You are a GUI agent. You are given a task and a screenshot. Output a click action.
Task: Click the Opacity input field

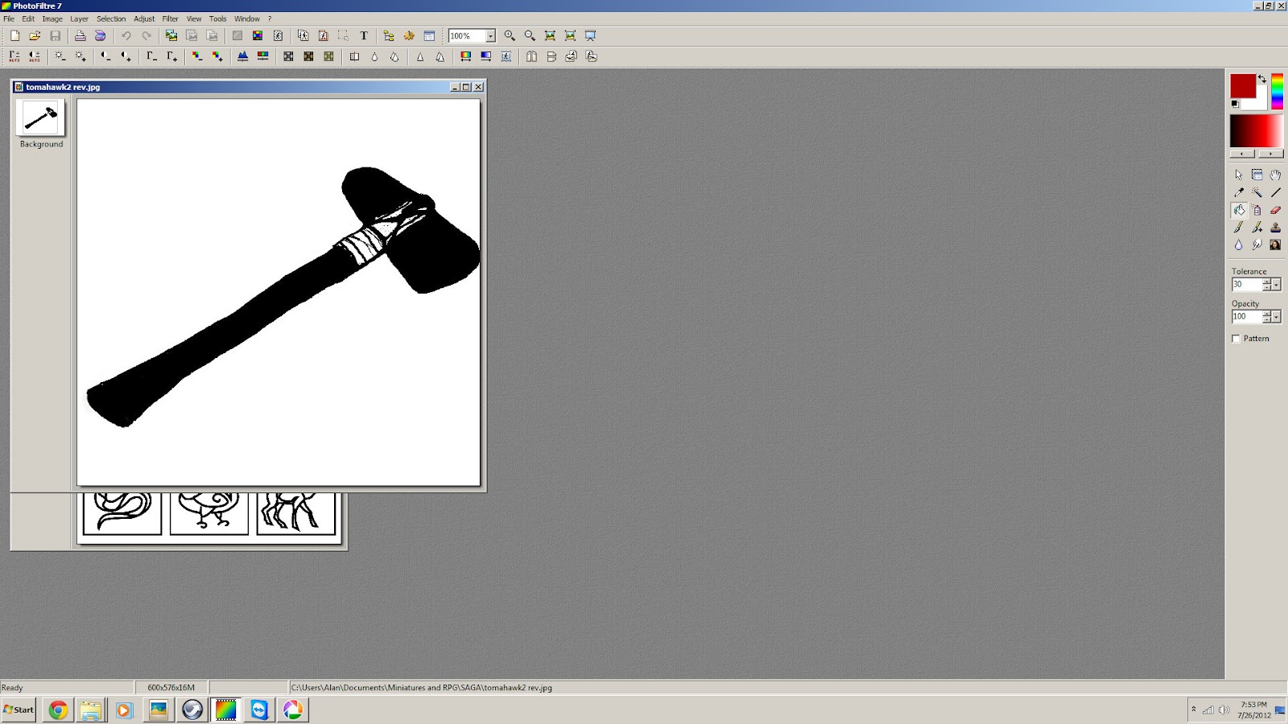(1247, 317)
